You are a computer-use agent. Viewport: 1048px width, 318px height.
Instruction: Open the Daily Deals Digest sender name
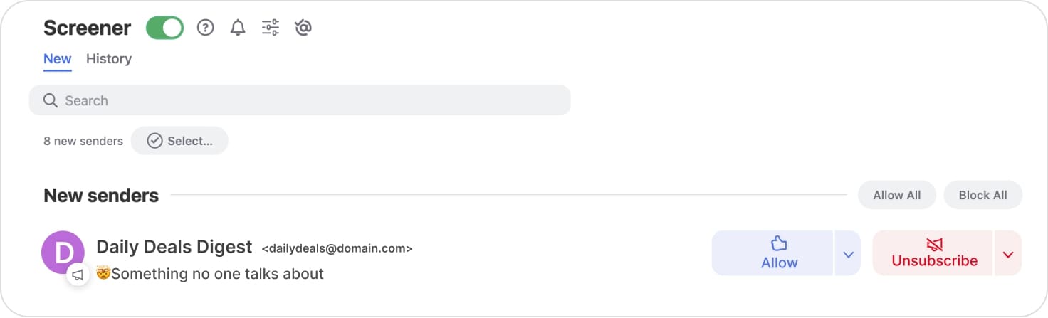(174, 247)
